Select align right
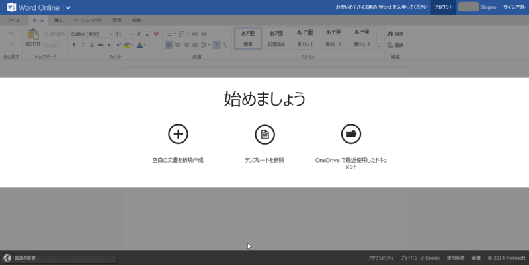The height and width of the screenshot is (265, 529). (186, 45)
